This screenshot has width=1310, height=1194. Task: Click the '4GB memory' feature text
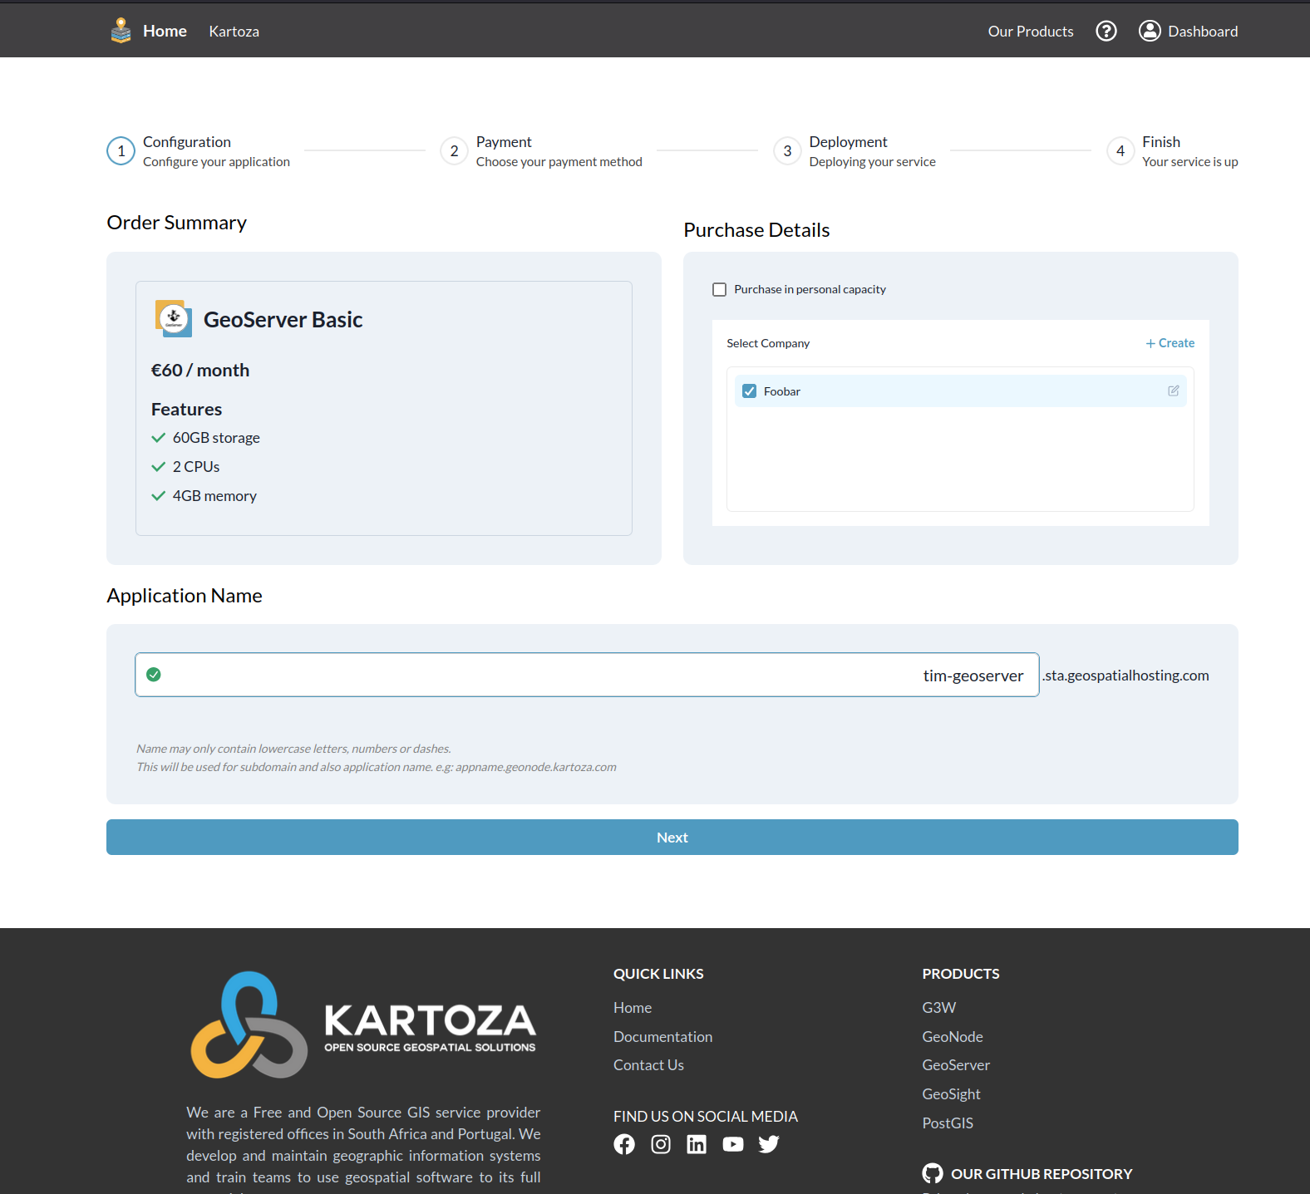point(214,496)
